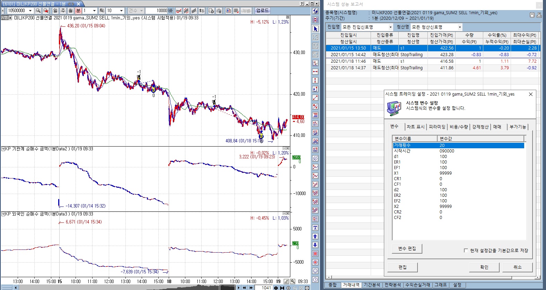Select the diagonal trend line tool

315,98
